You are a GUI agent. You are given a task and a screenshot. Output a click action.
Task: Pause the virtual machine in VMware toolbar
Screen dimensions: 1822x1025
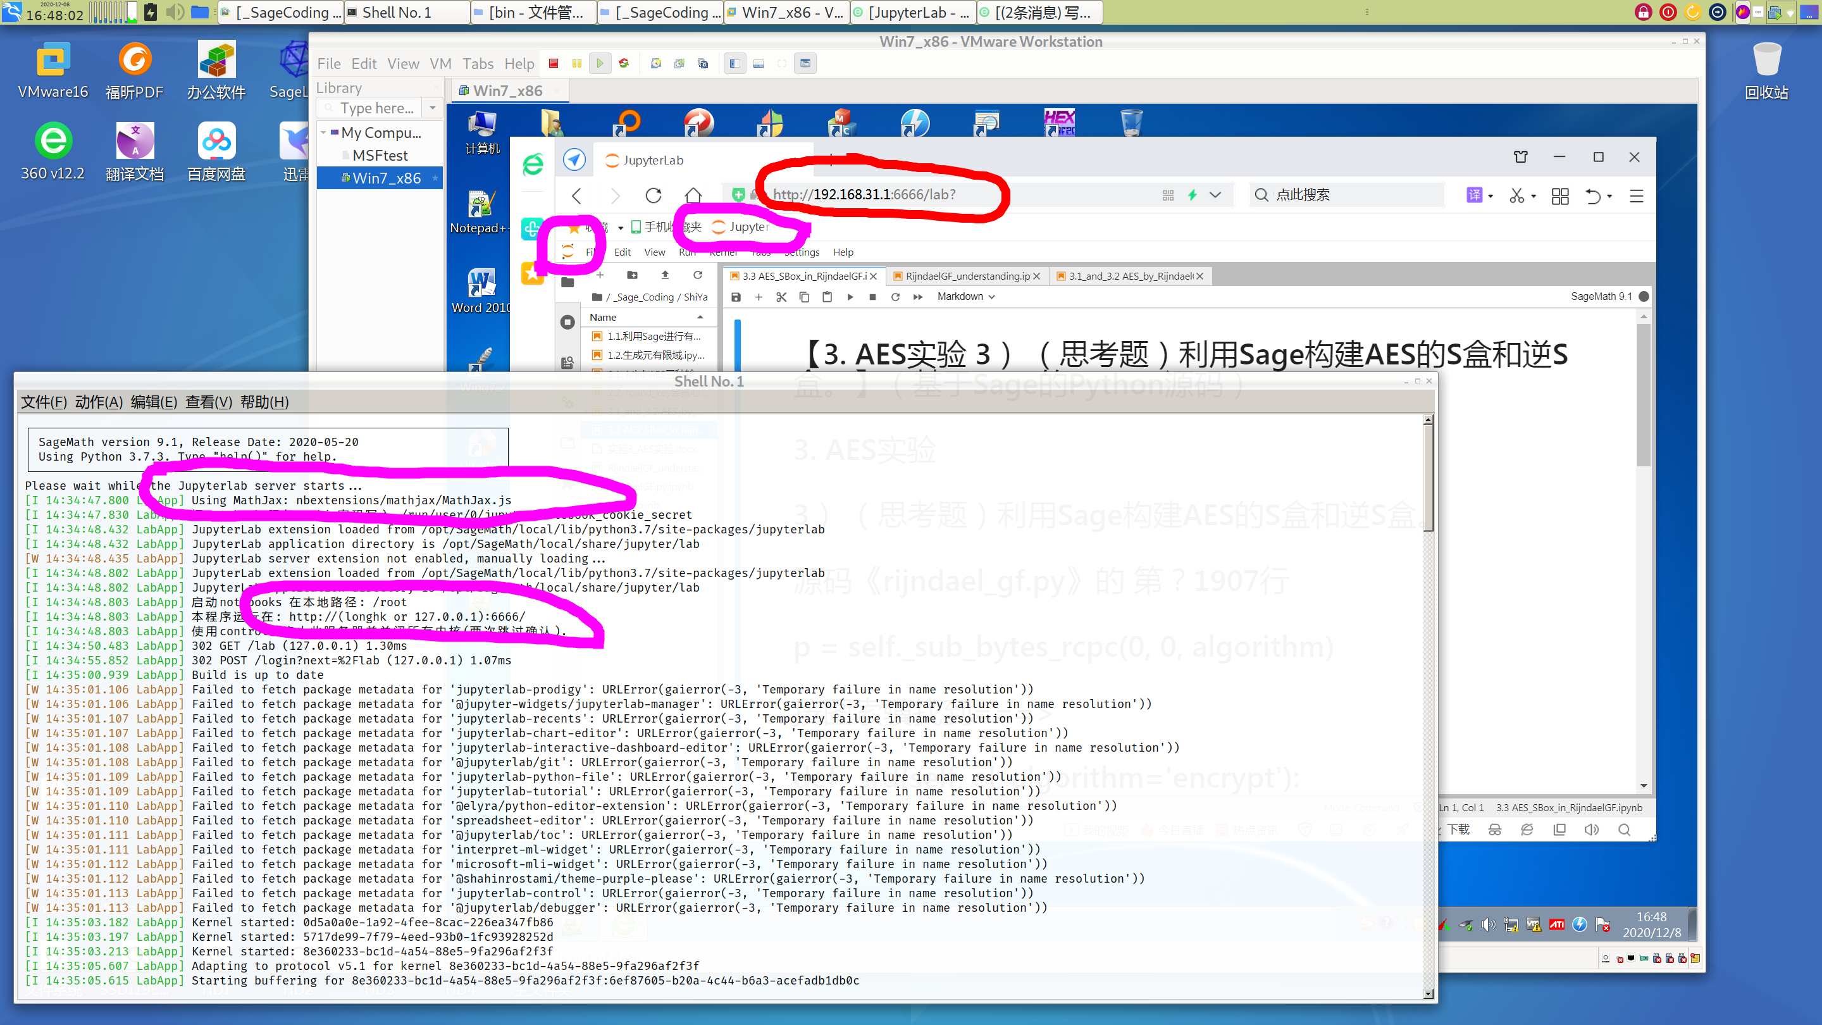[x=576, y=63]
